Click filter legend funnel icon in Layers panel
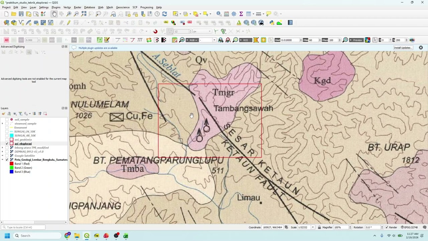This screenshot has width=428, height=241. coord(20,113)
